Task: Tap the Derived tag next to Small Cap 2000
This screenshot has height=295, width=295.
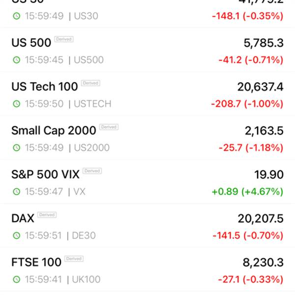Action: click(109, 127)
